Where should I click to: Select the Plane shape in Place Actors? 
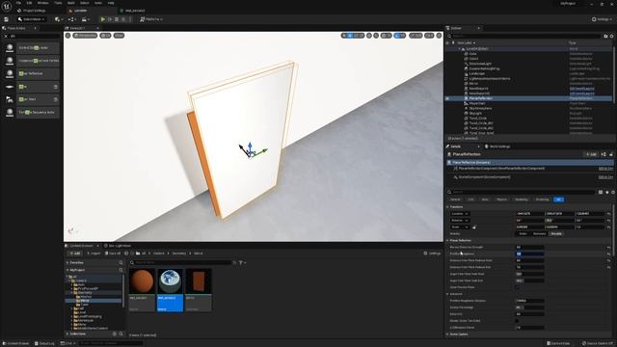coord(32,87)
